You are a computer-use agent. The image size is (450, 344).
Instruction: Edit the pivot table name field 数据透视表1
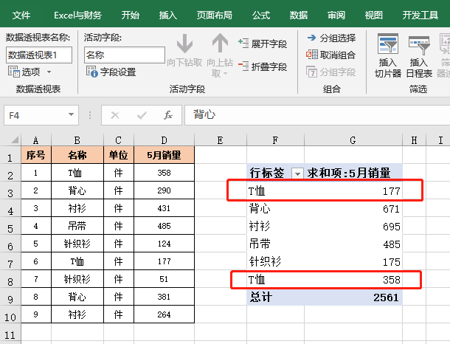pos(39,55)
